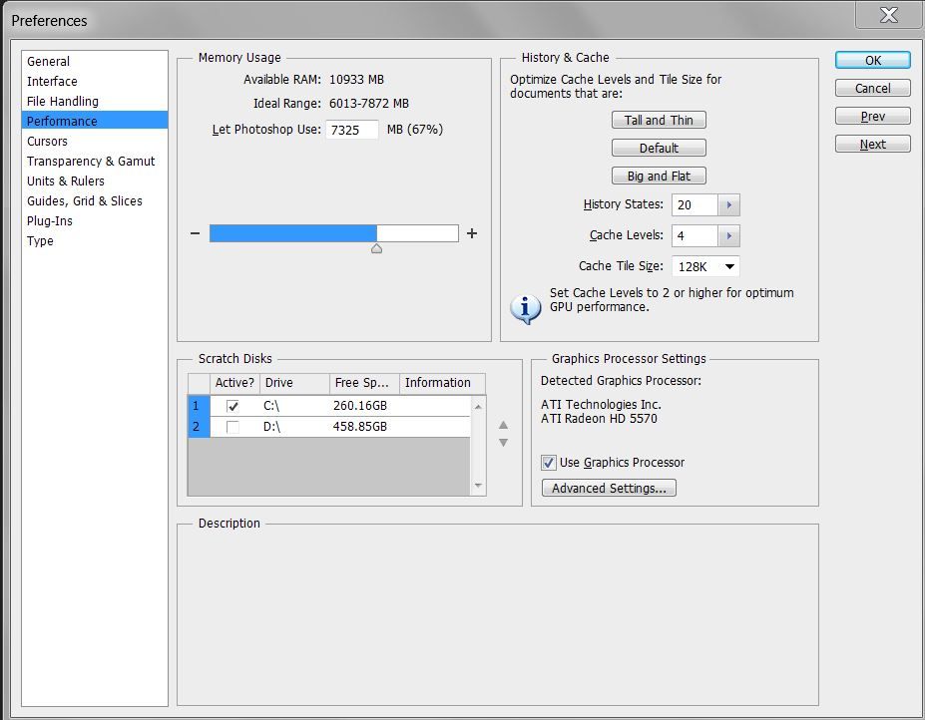Click the Advanced Settings button
Image resolution: width=925 pixels, height=720 pixels.
tap(609, 489)
